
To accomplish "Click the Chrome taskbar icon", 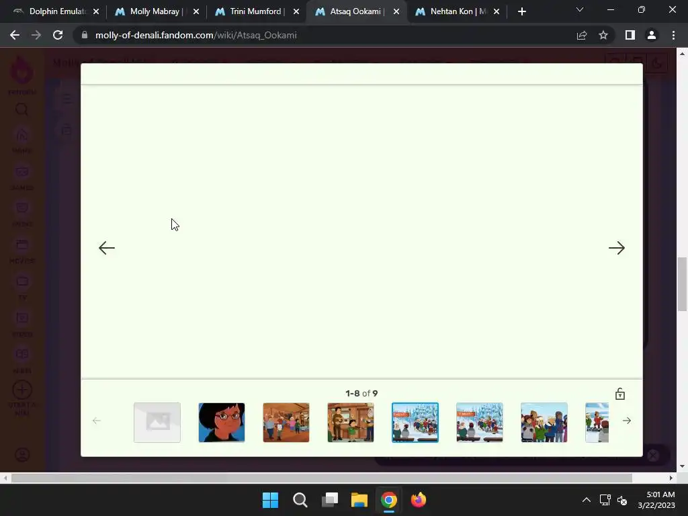I will 389,500.
